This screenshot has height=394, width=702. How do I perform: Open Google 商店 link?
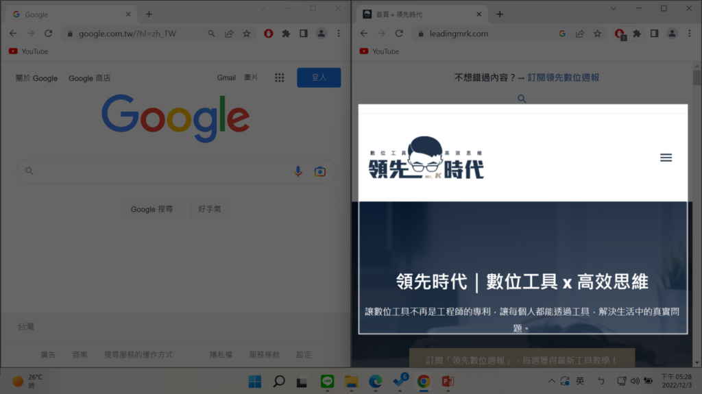89,78
